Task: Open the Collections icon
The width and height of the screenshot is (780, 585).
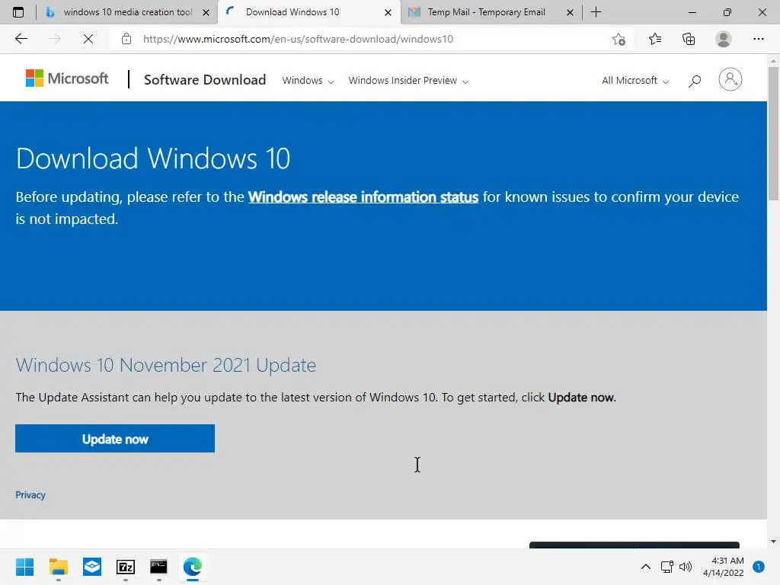Action: [x=689, y=39]
